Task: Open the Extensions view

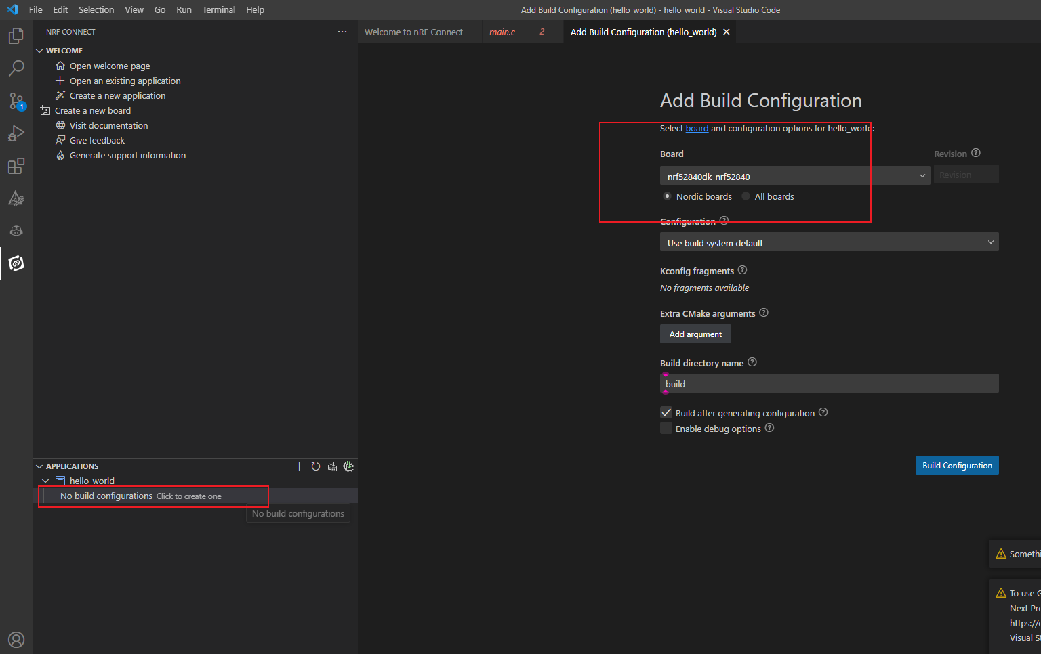Action: pos(16,166)
